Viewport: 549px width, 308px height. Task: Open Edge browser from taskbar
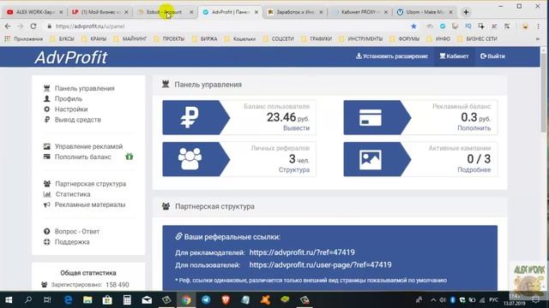click(x=68, y=300)
